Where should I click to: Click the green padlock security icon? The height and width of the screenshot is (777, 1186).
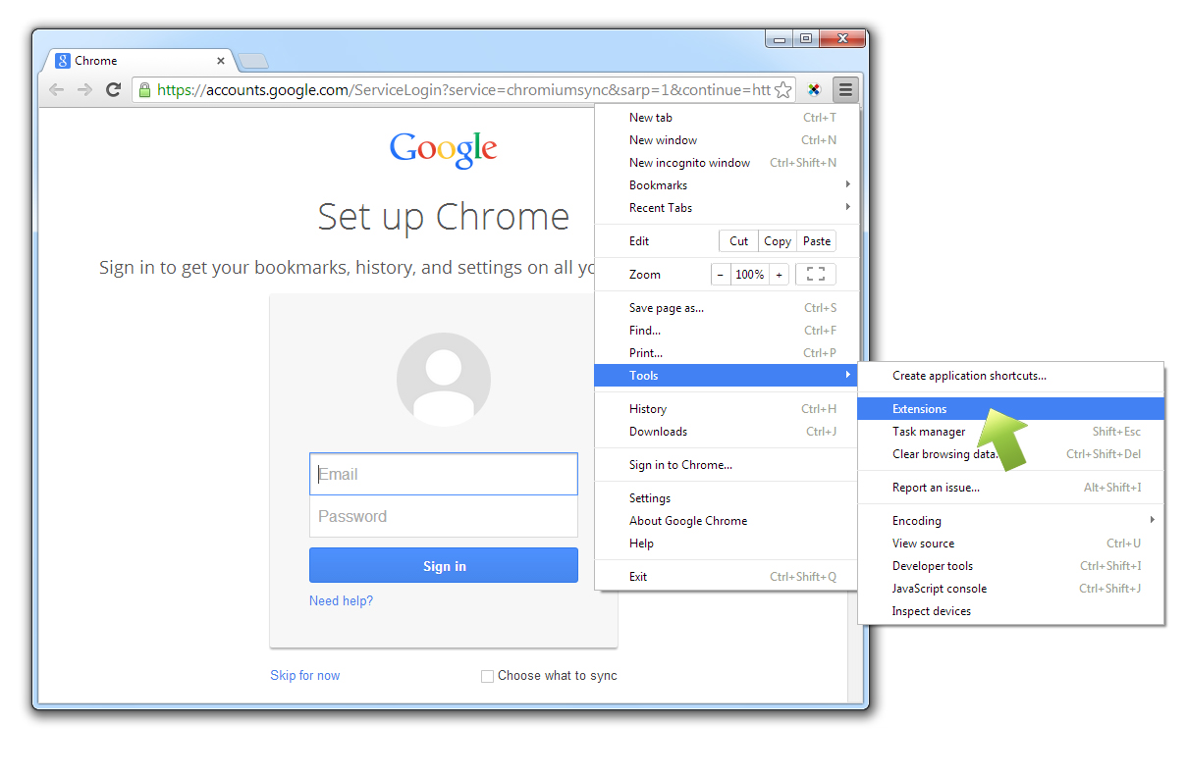point(144,89)
